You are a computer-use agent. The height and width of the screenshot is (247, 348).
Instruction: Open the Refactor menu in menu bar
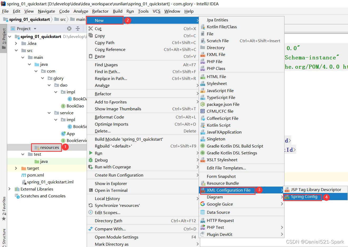coord(100,11)
